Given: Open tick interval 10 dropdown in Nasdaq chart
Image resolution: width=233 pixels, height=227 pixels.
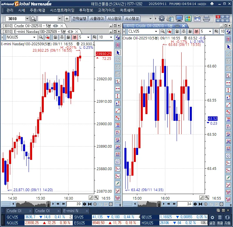Looking at the screenshot, I should tap(111, 37).
